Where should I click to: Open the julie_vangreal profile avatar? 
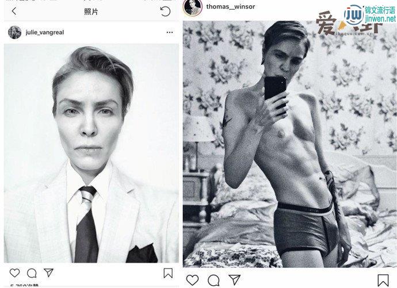[x=15, y=32]
